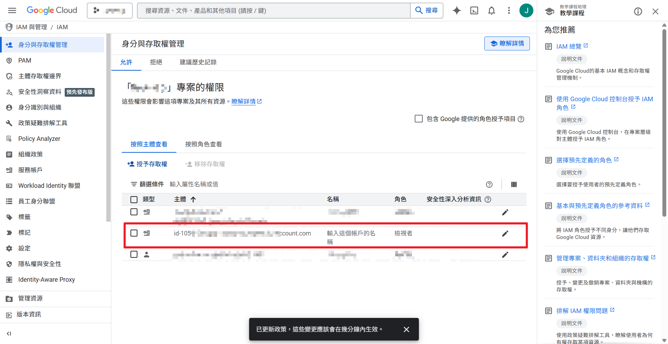
Task: Switch to 按照角色查看 view
Action: 204,144
